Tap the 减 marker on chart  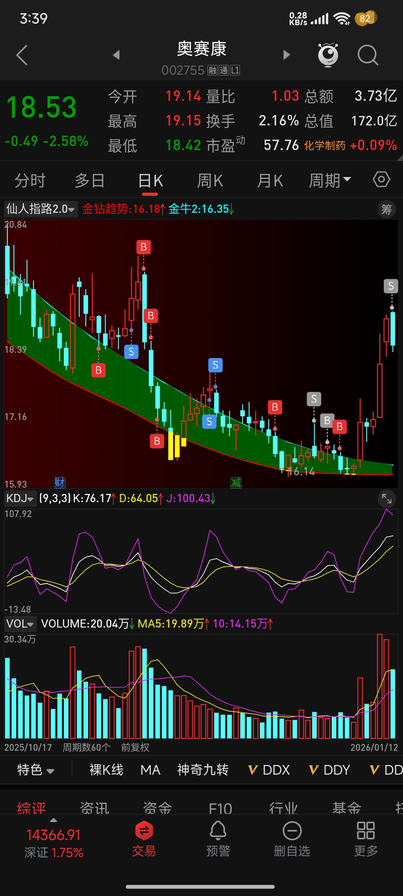tap(236, 482)
